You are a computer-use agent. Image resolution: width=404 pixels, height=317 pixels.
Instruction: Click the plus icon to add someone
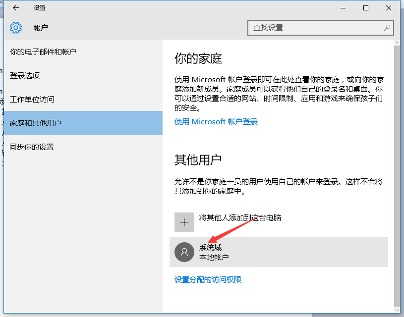click(184, 222)
